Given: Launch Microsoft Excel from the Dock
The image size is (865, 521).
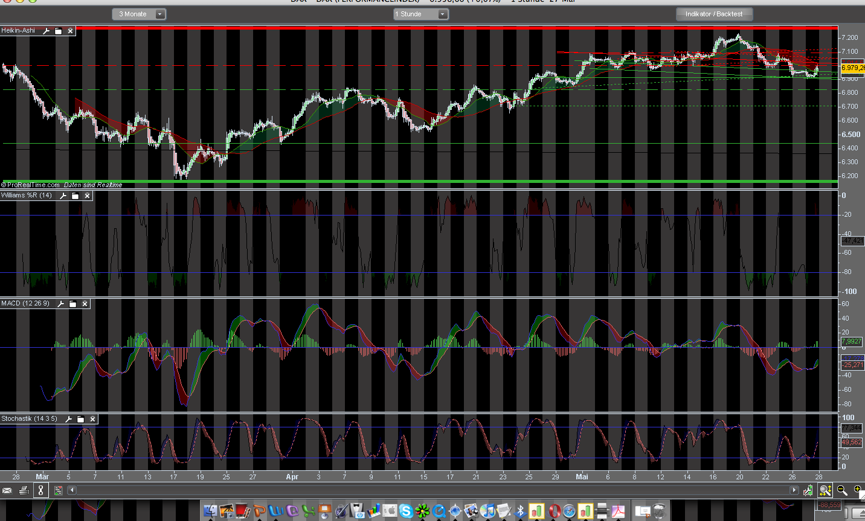Looking at the screenshot, I should point(309,511).
